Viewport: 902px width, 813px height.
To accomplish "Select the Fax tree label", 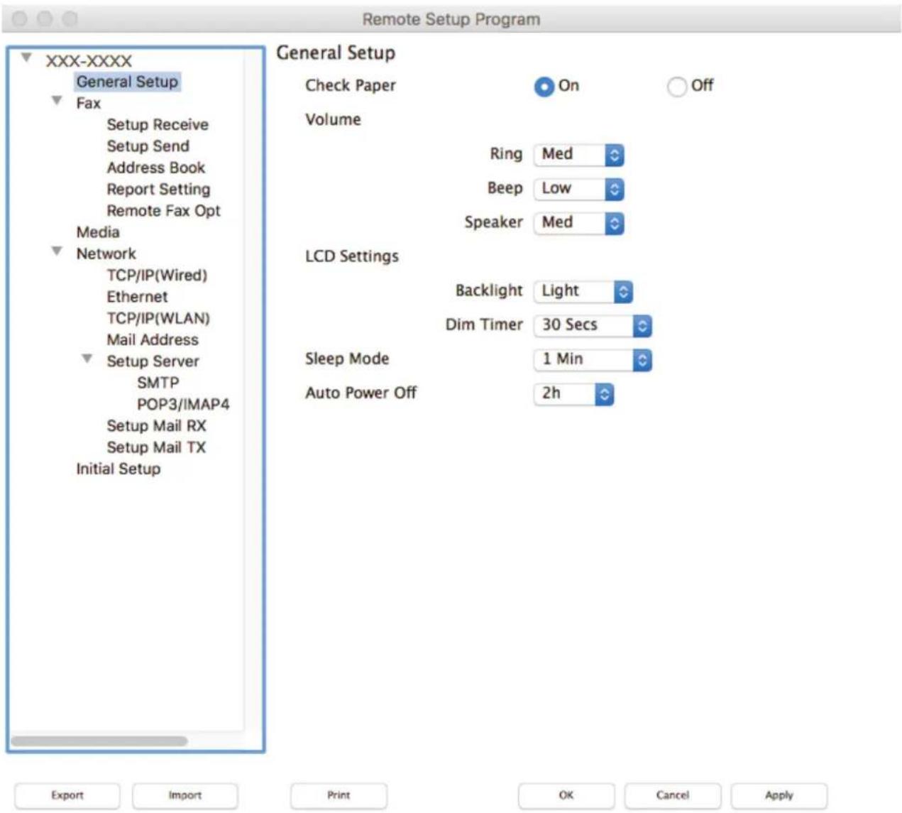I will coord(88,104).
